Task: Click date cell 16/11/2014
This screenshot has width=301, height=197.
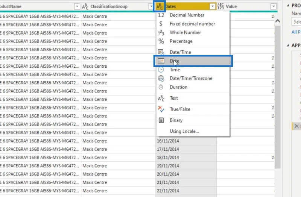Action: tap(186, 141)
